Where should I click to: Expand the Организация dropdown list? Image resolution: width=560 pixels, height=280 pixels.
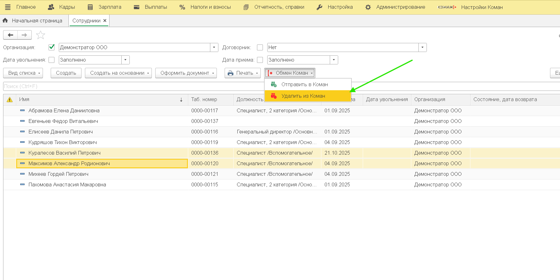click(214, 47)
